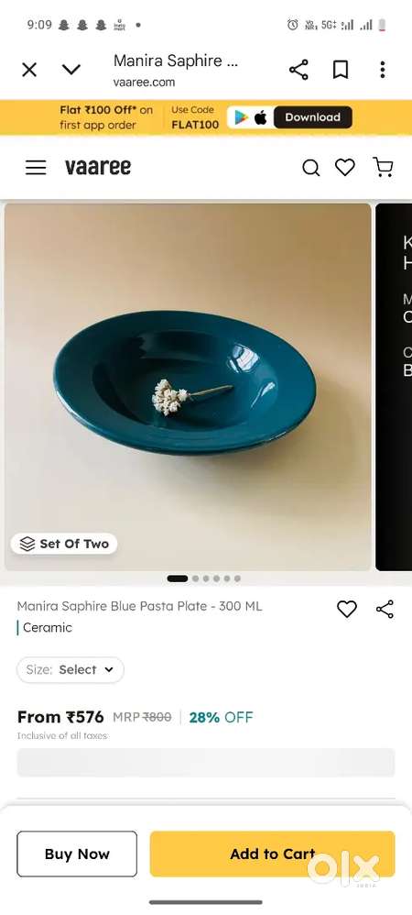Add pasta plate to wishlist heart
Image resolution: width=412 pixels, height=915 pixels.
point(347,609)
